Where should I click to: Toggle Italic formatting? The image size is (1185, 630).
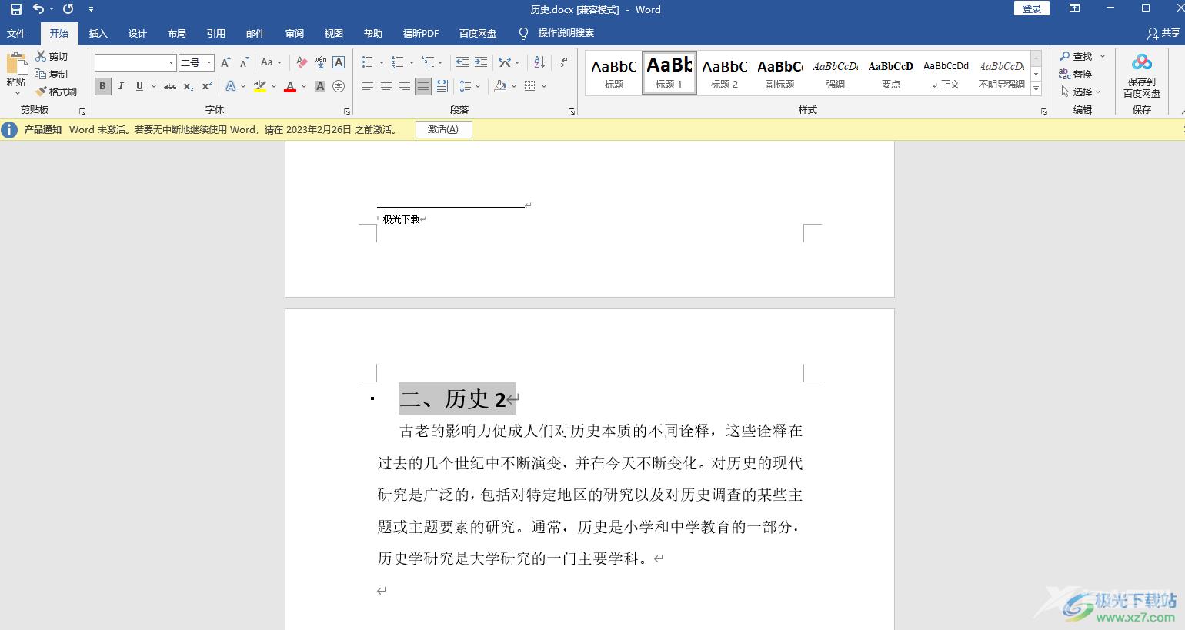click(x=121, y=86)
